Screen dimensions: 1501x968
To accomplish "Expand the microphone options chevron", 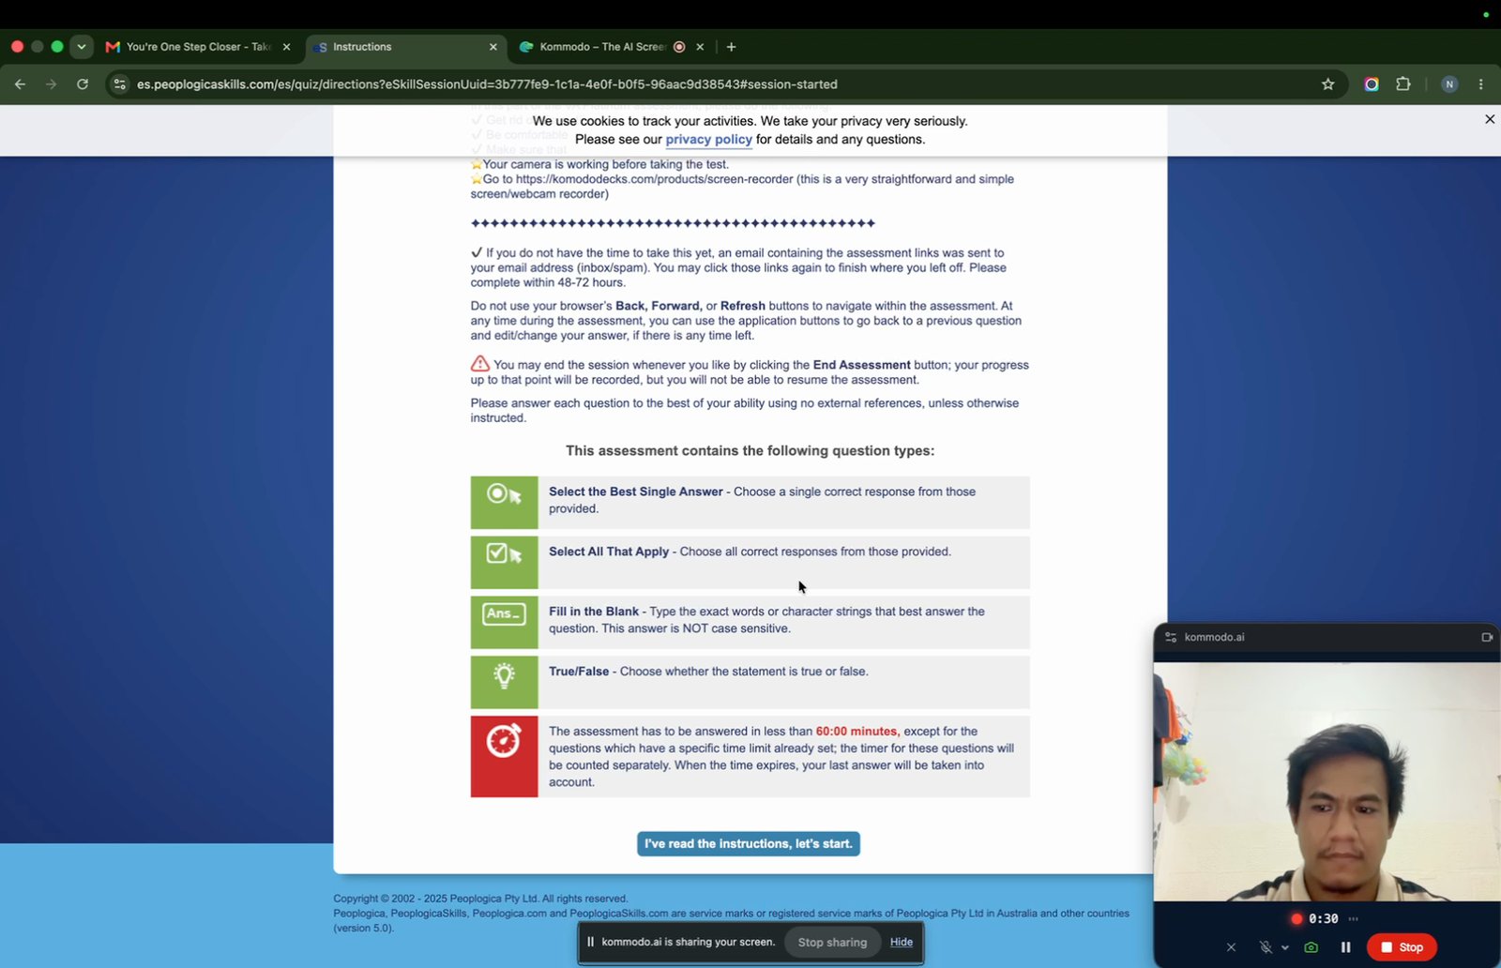I will [x=1285, y=947].
